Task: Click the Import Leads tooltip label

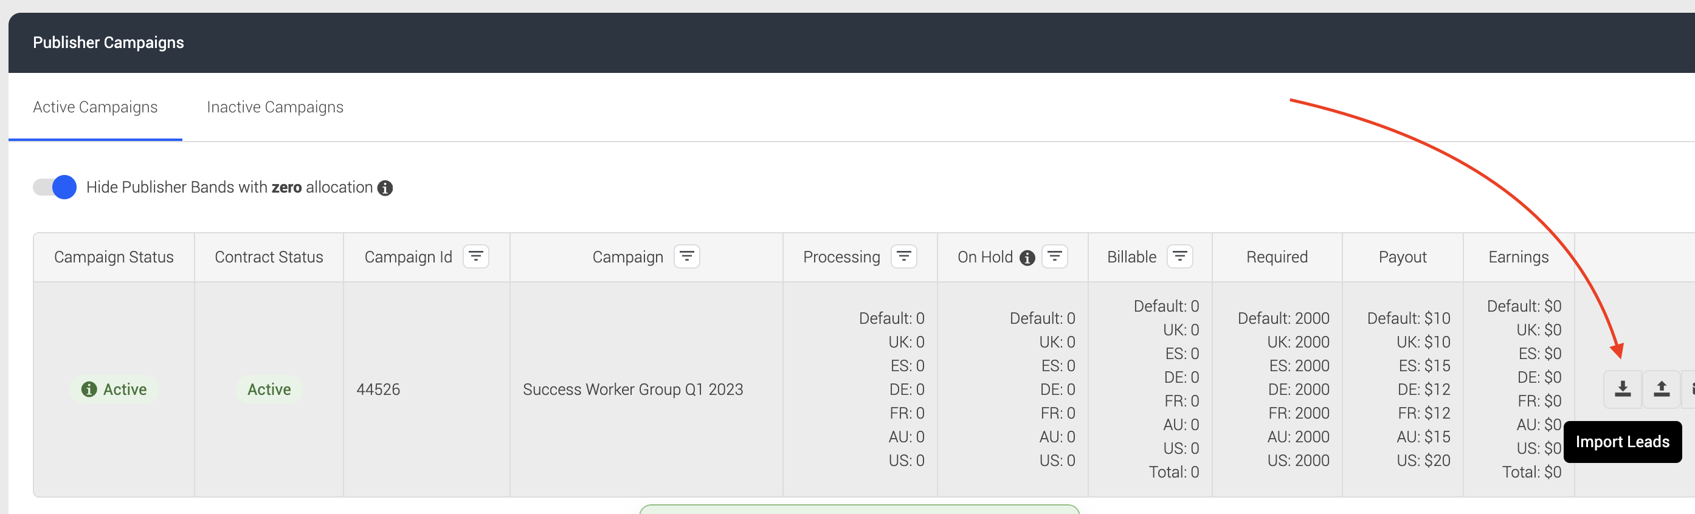Action: (1622, 442)
